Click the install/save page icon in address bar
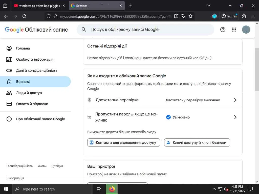The image size is (259, 194). tap(176, 16)
